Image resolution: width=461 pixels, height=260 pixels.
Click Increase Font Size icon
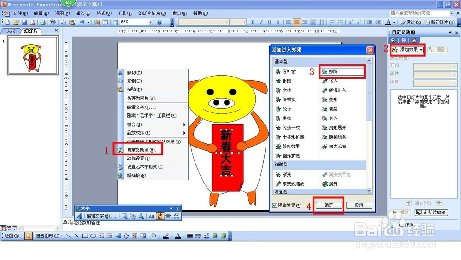(350, 22)
